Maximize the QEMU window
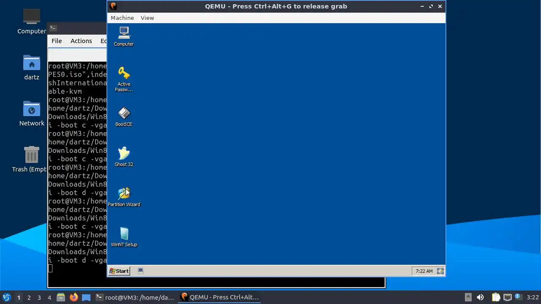This screenshot has height=304, width=541. (x=431, y=6)
